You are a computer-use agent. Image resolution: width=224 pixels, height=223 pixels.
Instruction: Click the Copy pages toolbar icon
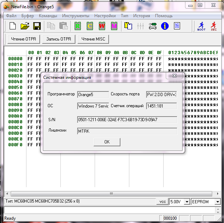pos(51,26)
